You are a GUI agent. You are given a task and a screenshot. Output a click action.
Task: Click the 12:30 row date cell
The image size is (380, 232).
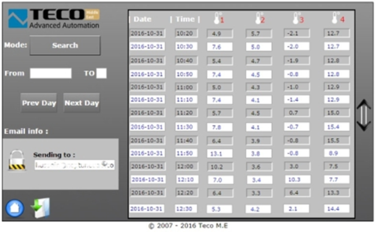tap(147, 208)
